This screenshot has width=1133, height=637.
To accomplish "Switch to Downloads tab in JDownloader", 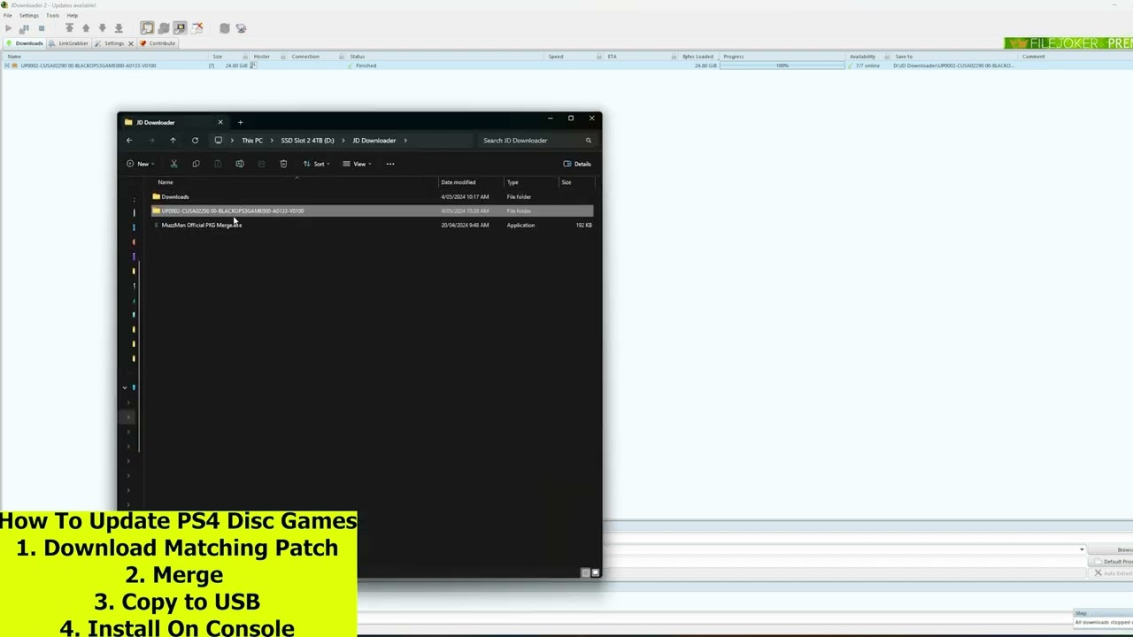I will (x=24, y=43).
